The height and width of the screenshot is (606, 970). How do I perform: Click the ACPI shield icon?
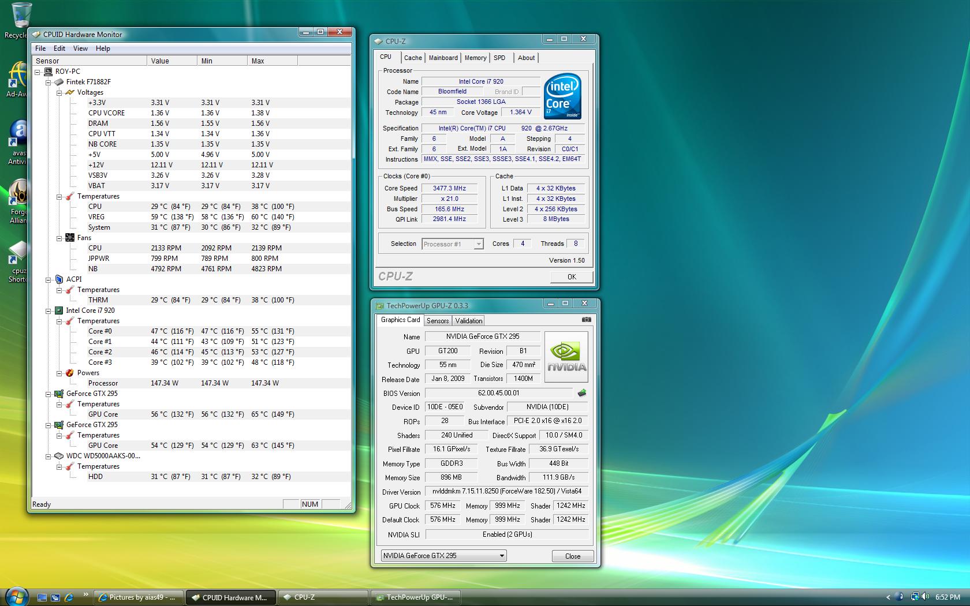(x=59, y=279)
